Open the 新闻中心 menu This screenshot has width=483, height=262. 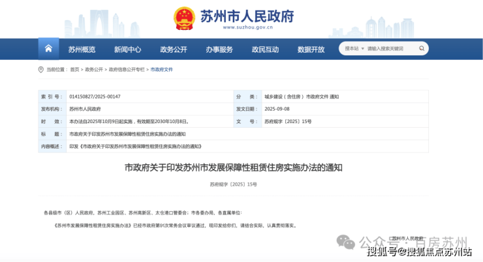click(x=127, y=50)
